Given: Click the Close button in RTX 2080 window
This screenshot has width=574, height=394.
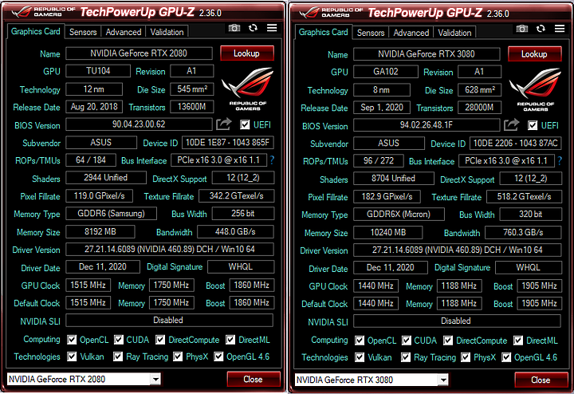Looking at the screenshot, I should [254, 380].
